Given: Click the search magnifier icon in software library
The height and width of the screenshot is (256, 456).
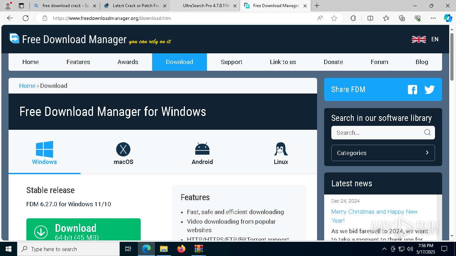Looking at the screenshot, I should coord(427,133).
